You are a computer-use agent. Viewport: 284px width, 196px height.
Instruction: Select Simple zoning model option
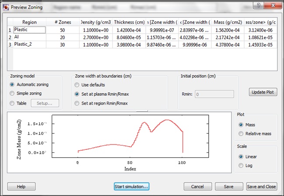click(x=12, y=94)
